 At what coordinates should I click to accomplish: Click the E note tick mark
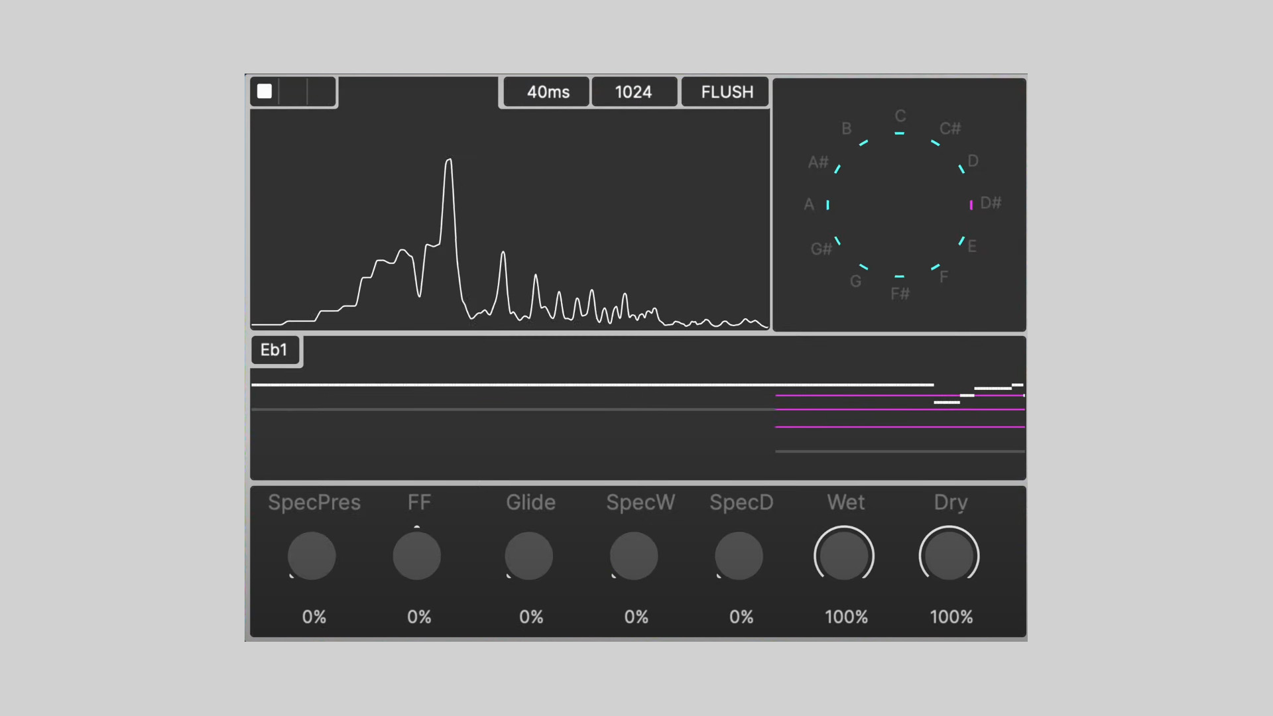pos(961,241)
